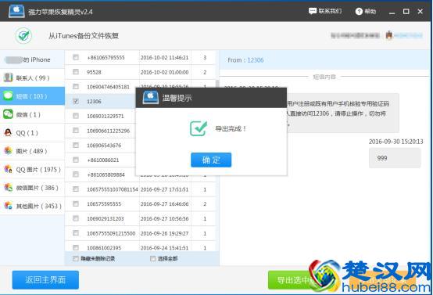Image resolution: width=433 pixels, height=295 pixels.
Task: Close the recovery app window
Action: pyautogui.click(x=420, y=11)
